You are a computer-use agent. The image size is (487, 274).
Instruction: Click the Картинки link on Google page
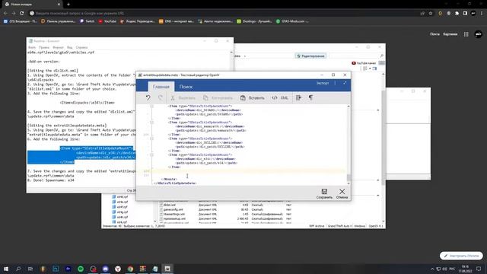(450, 34)
